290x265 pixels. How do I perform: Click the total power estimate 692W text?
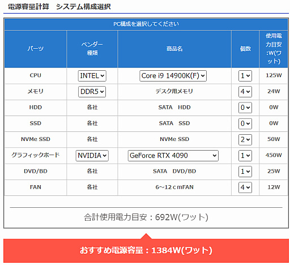click(x=146, y=217)
